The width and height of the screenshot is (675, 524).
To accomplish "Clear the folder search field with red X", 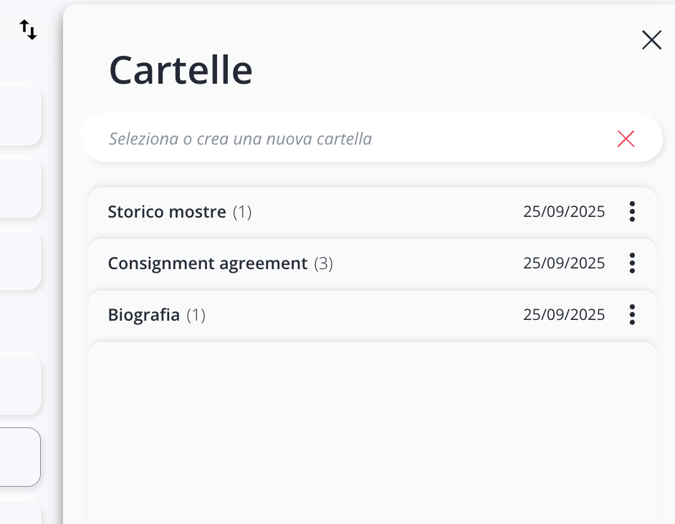I will point(626,139).
